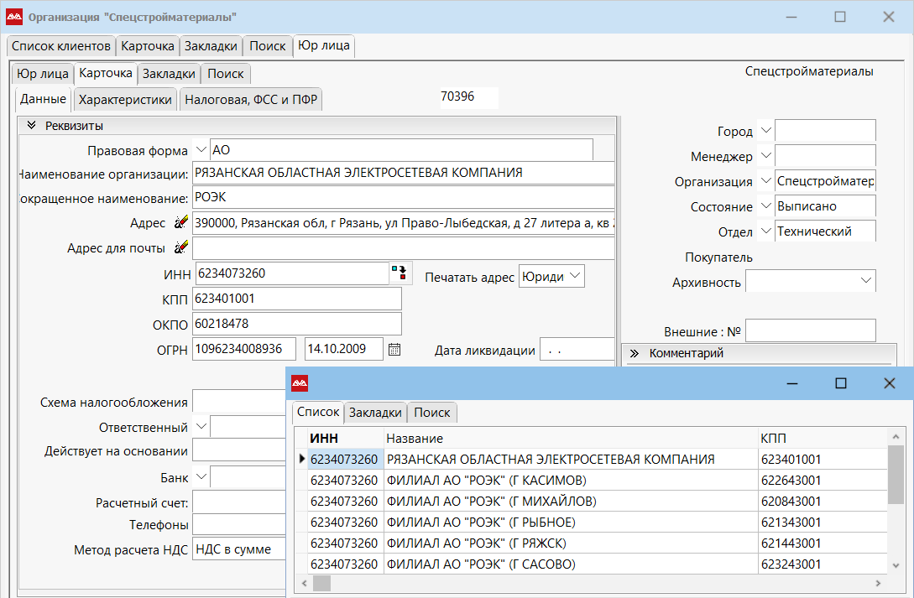Click the КПП column header in popup
The image size is (914, 598).
click(823, 438)
